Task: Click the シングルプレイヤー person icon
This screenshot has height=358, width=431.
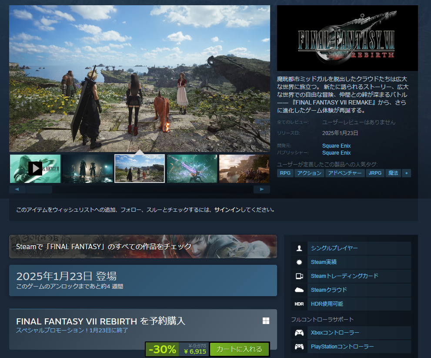Action: tap(299, 248)
